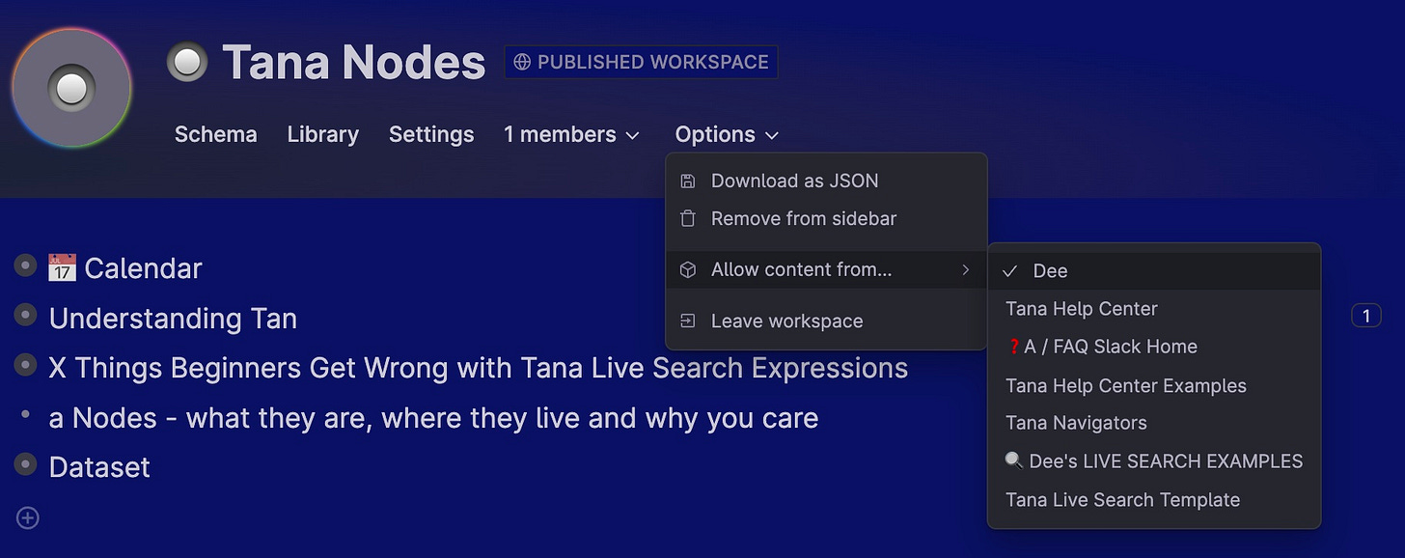Screen dimensions: 1405x558
Task: Click the magnifier icon beside Dee's LIVE SEARCH EXAMPLES
Action: [1014, 460]
